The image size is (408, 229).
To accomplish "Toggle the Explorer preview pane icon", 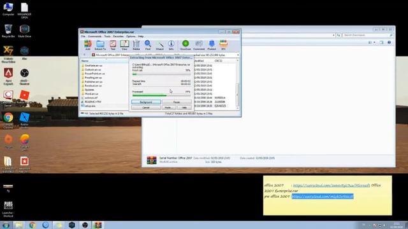I will click(x=381, y=43).
